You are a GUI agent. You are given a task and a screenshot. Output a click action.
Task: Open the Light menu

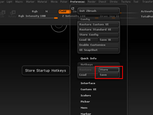click(x=9, y=2)
